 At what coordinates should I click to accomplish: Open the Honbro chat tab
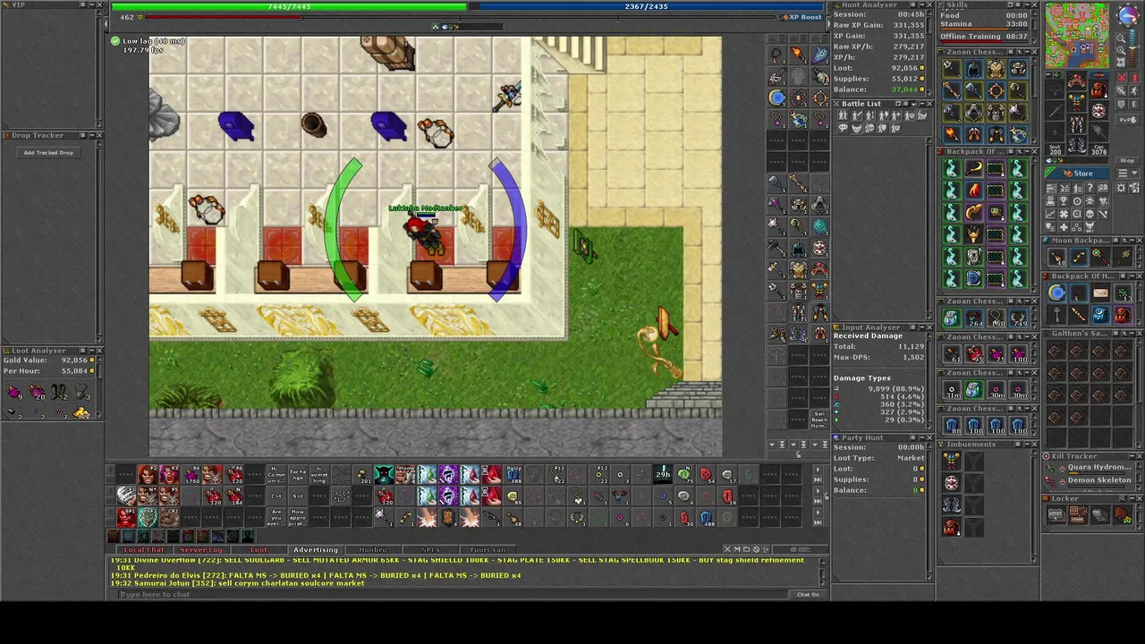coord(373,549)
